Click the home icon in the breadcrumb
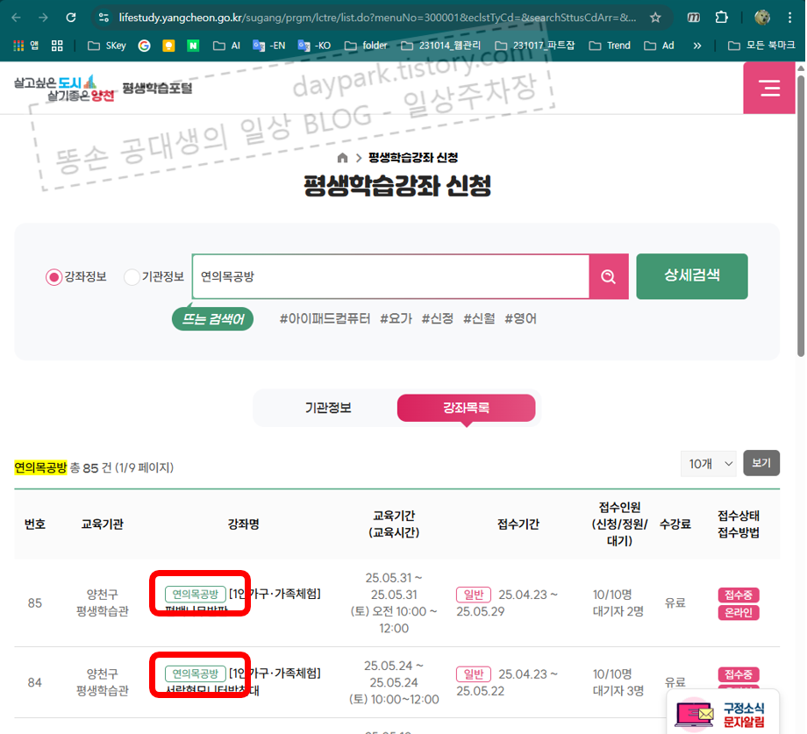Screen dimensions: 807x734 (x=342, y=158)
